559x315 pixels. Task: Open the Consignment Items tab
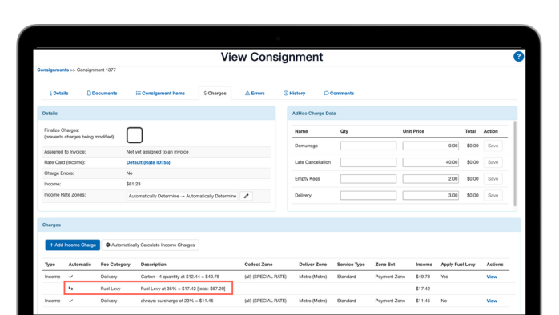pyautogui.click(x=160, y=94)
